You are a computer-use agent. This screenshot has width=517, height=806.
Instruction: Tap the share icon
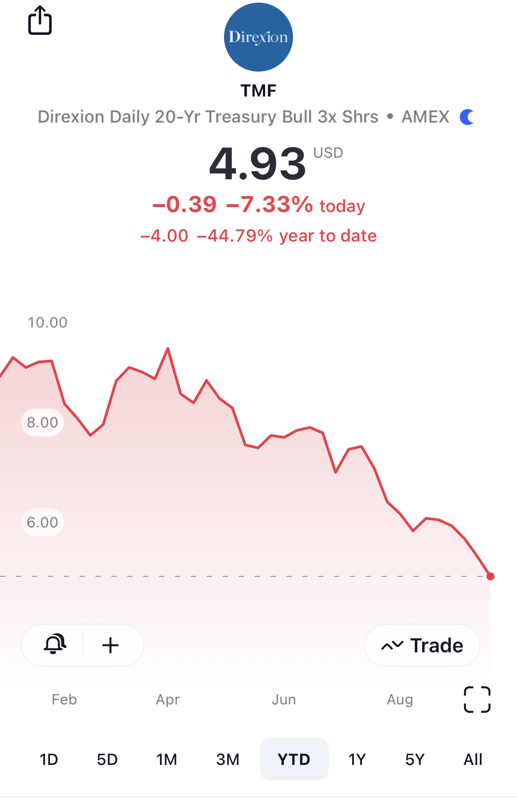pyautogui.click(x=40, y=20)
